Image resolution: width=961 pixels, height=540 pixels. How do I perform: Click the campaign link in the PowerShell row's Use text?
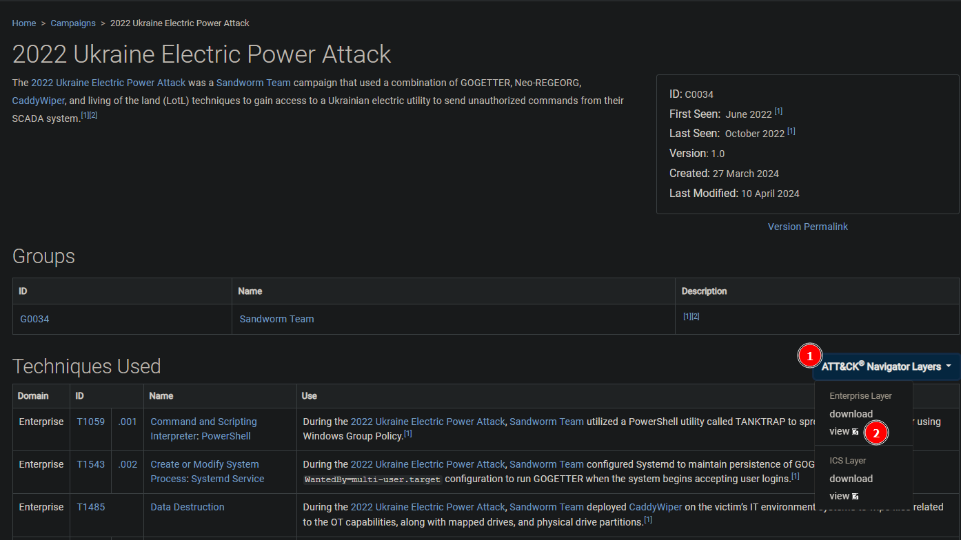pyautogui.click(x=428, y=422)
